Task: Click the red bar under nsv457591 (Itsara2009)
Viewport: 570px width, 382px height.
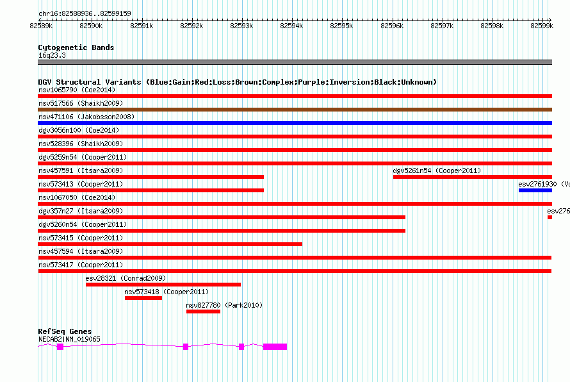Action: 151,177
